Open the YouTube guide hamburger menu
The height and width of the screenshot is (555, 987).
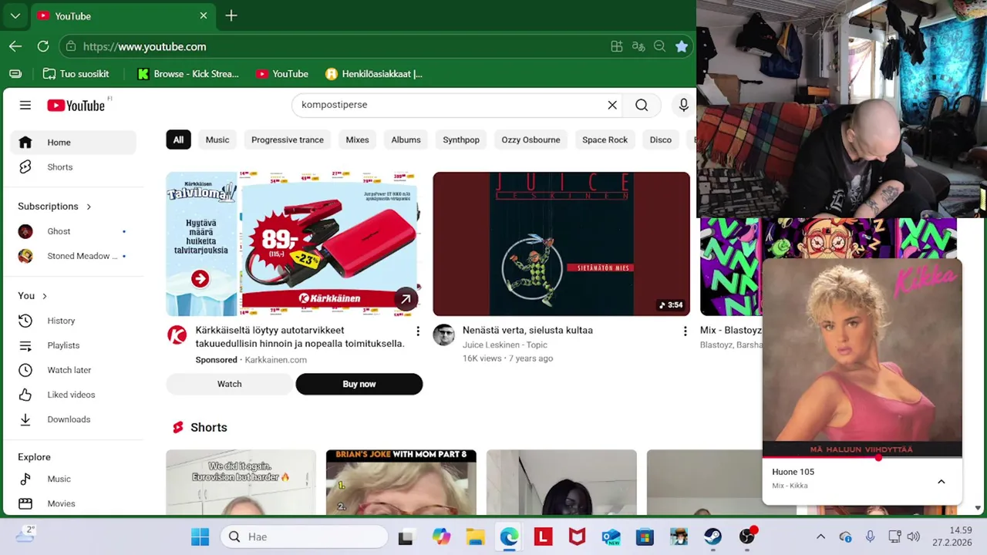pos(25,106)
